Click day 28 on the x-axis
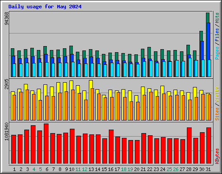Viewport: 222px width, 174px height. point(189,169)
